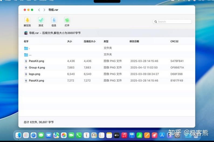Click the size value 7,883 under 大小
The width and height of the screenshot is (214, 142).
pyautogui.click(x=71, y=67)
